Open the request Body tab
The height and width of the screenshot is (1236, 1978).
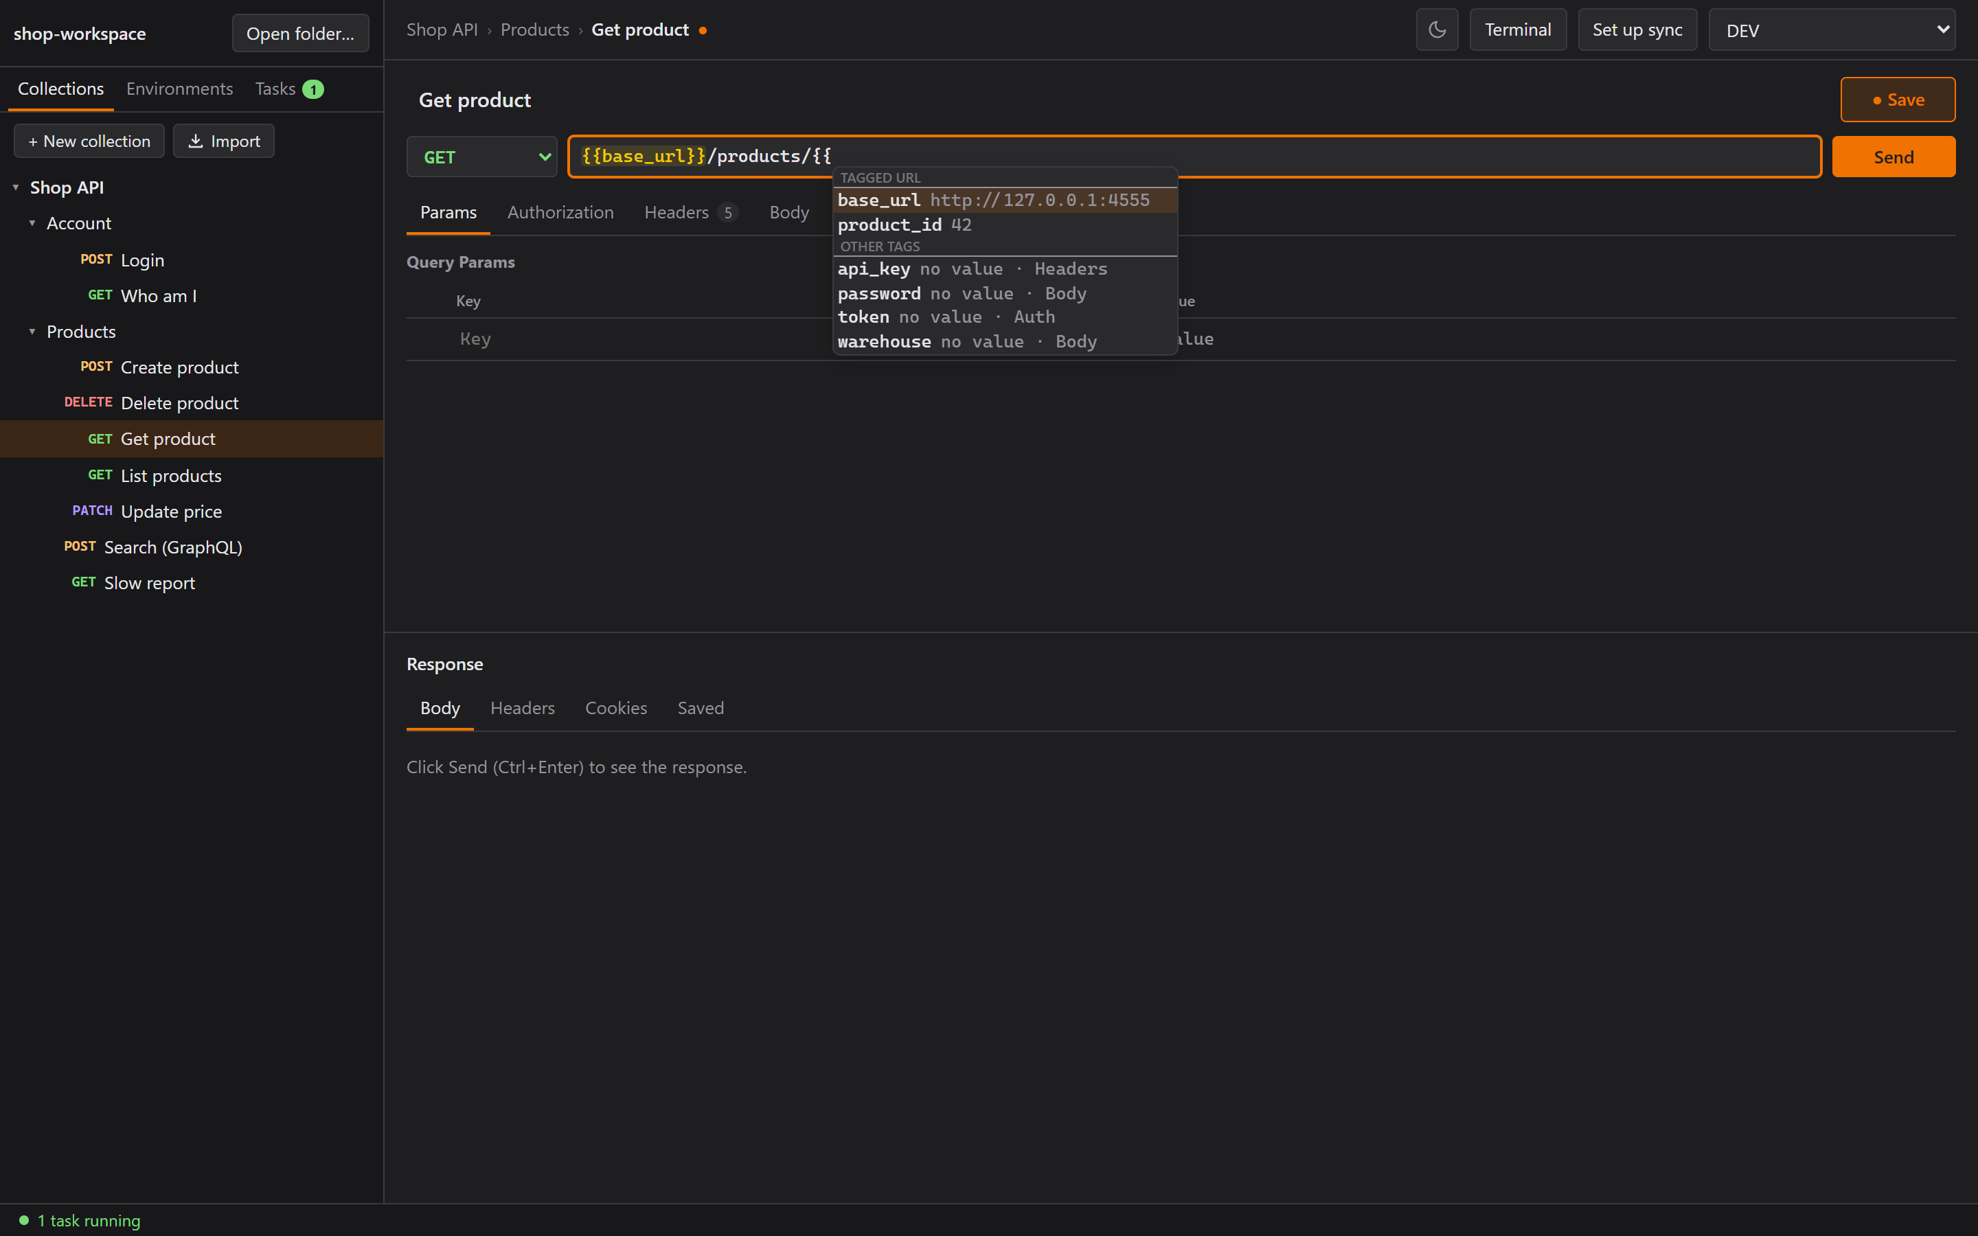pos(788,213)
